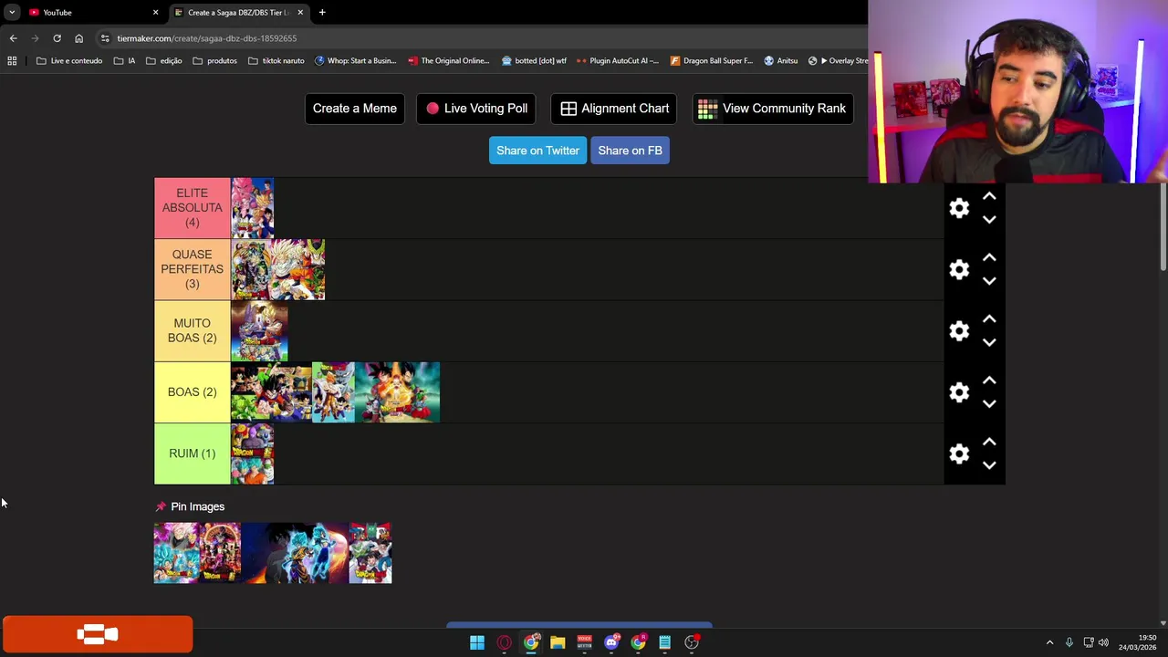Reload the current page
The width and height of the screenshot is (1168, 657).
57,38
